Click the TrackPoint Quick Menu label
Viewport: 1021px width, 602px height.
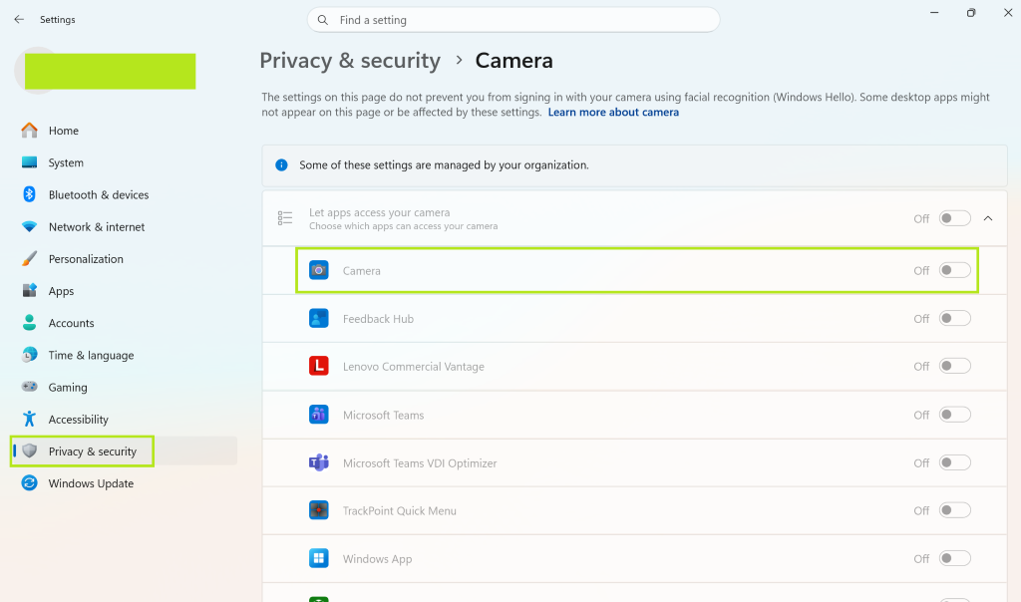coord(399,511)
